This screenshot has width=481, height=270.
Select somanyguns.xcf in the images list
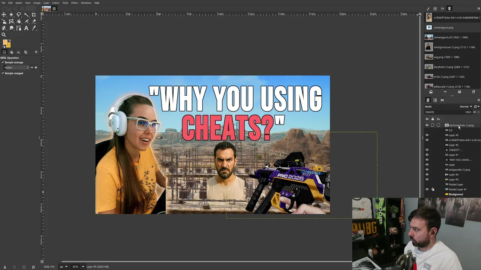452,37
